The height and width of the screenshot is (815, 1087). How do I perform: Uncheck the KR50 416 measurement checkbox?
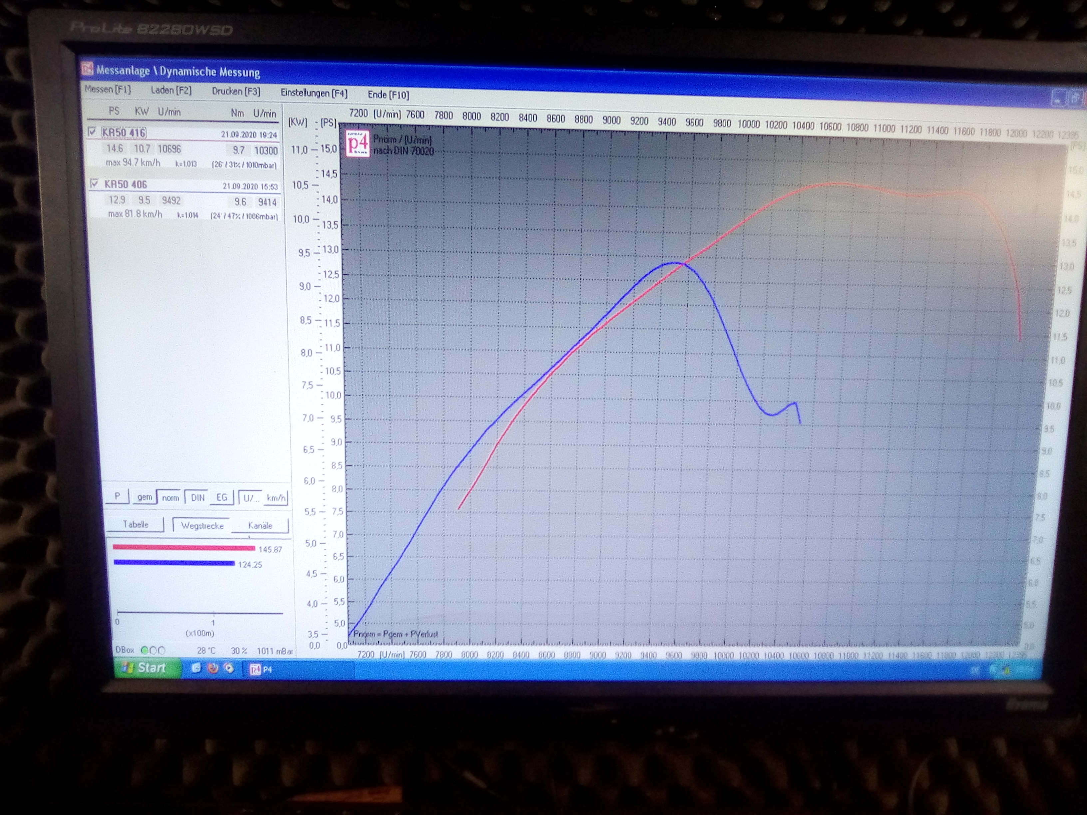(x=92, y=131)
